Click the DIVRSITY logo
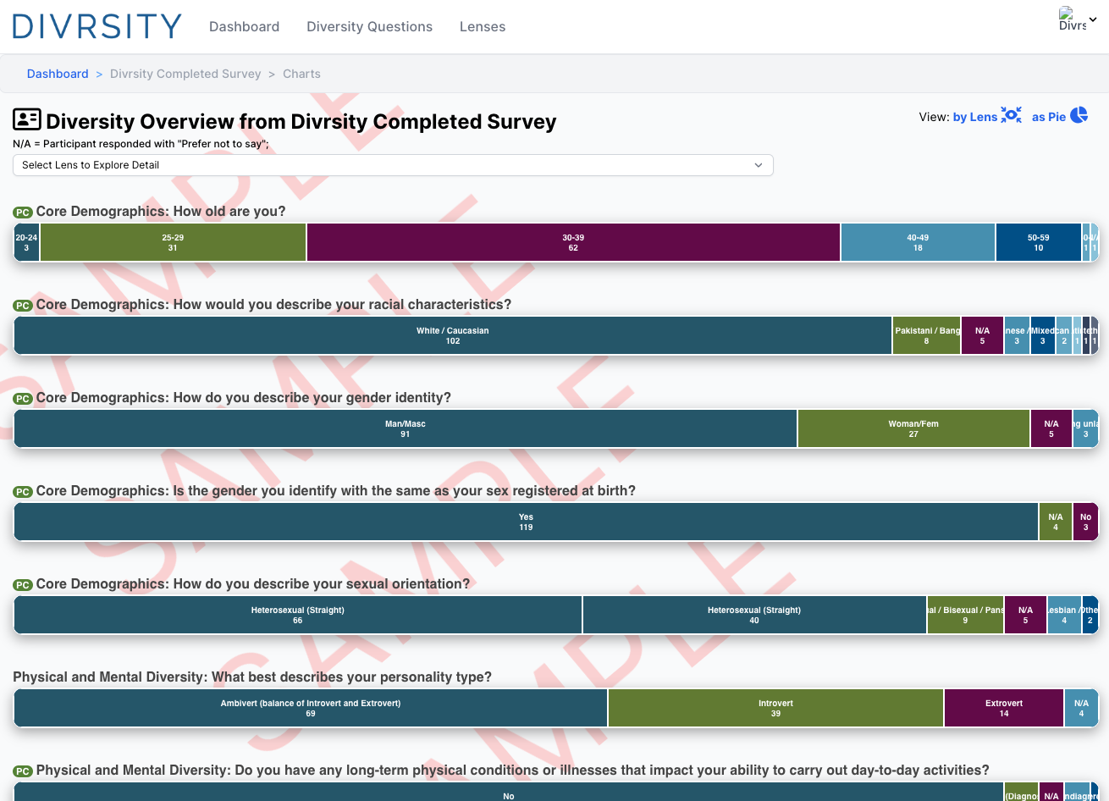Screen dimensions: 1109x801 click(x=97, y=26)
